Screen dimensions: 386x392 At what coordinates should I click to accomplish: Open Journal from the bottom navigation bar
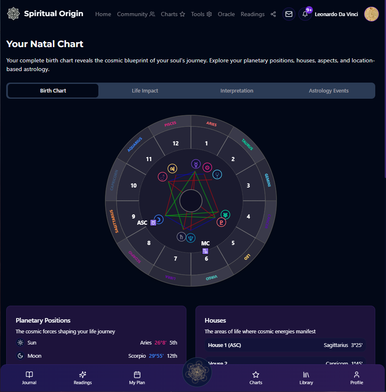coord(29,378)
